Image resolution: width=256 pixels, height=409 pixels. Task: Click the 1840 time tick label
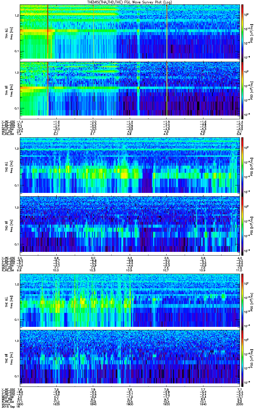click(93, 404)
